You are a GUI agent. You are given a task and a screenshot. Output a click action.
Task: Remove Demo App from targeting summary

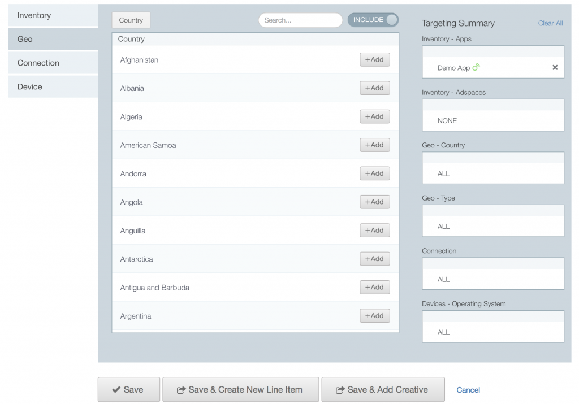(x=555, y=67)
